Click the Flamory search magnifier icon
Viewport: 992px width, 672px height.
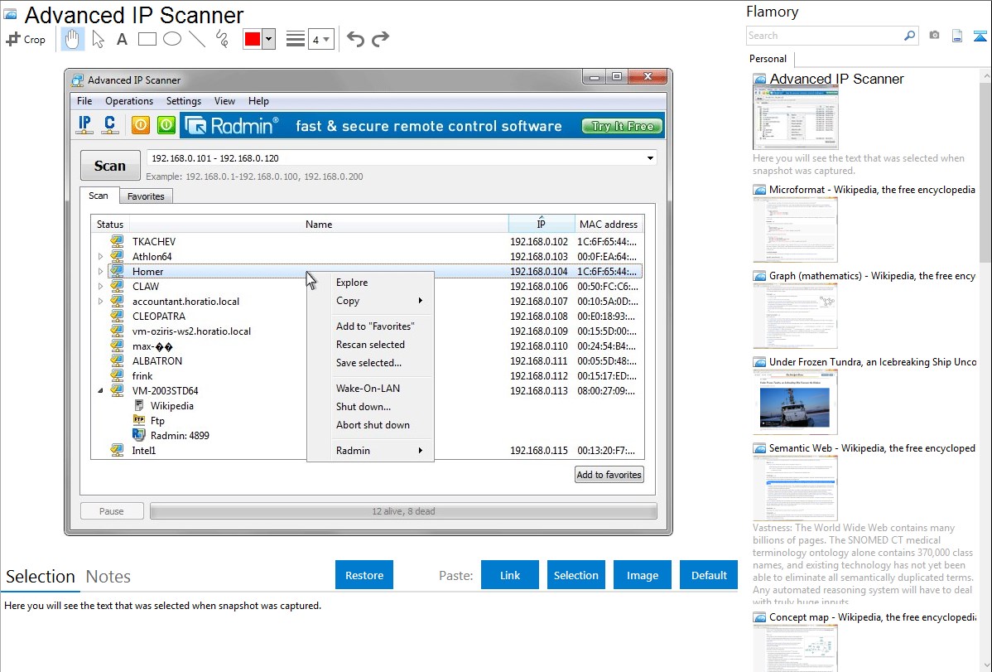[x=909, y=36]
